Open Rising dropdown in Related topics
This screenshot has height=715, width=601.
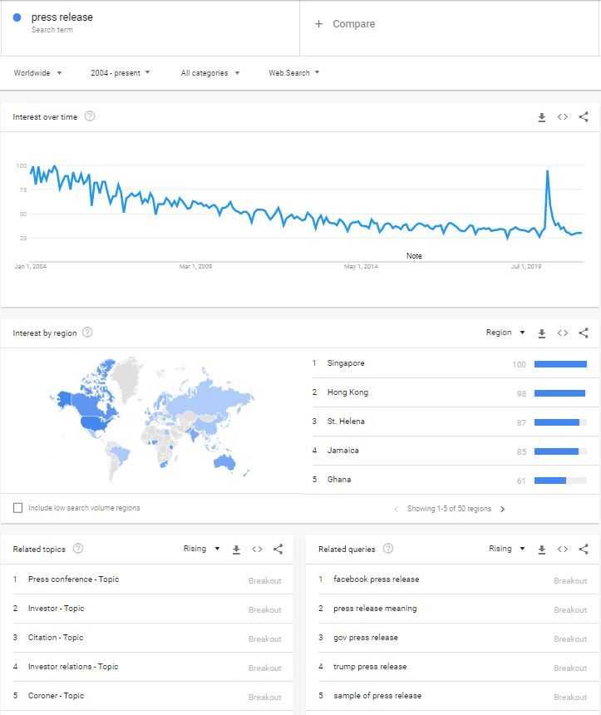click(201, 549)
